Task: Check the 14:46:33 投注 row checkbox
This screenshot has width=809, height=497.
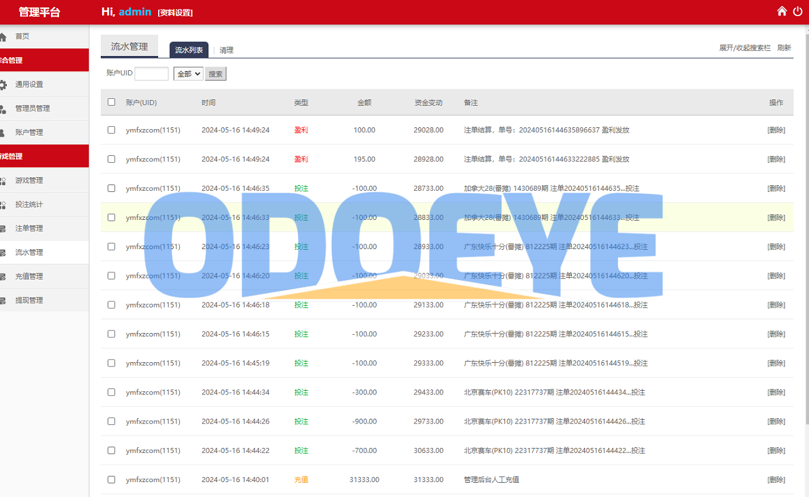Action: 111,217
